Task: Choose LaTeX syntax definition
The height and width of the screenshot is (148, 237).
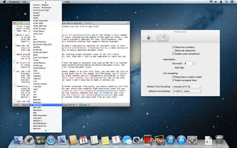Action: click(46, 60)
